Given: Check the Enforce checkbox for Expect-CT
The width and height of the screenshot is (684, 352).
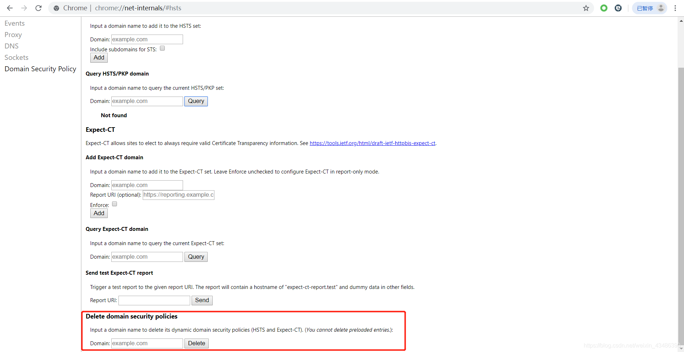Looking at the screenshot, I should pyautogui.click(x=114, y=203).
